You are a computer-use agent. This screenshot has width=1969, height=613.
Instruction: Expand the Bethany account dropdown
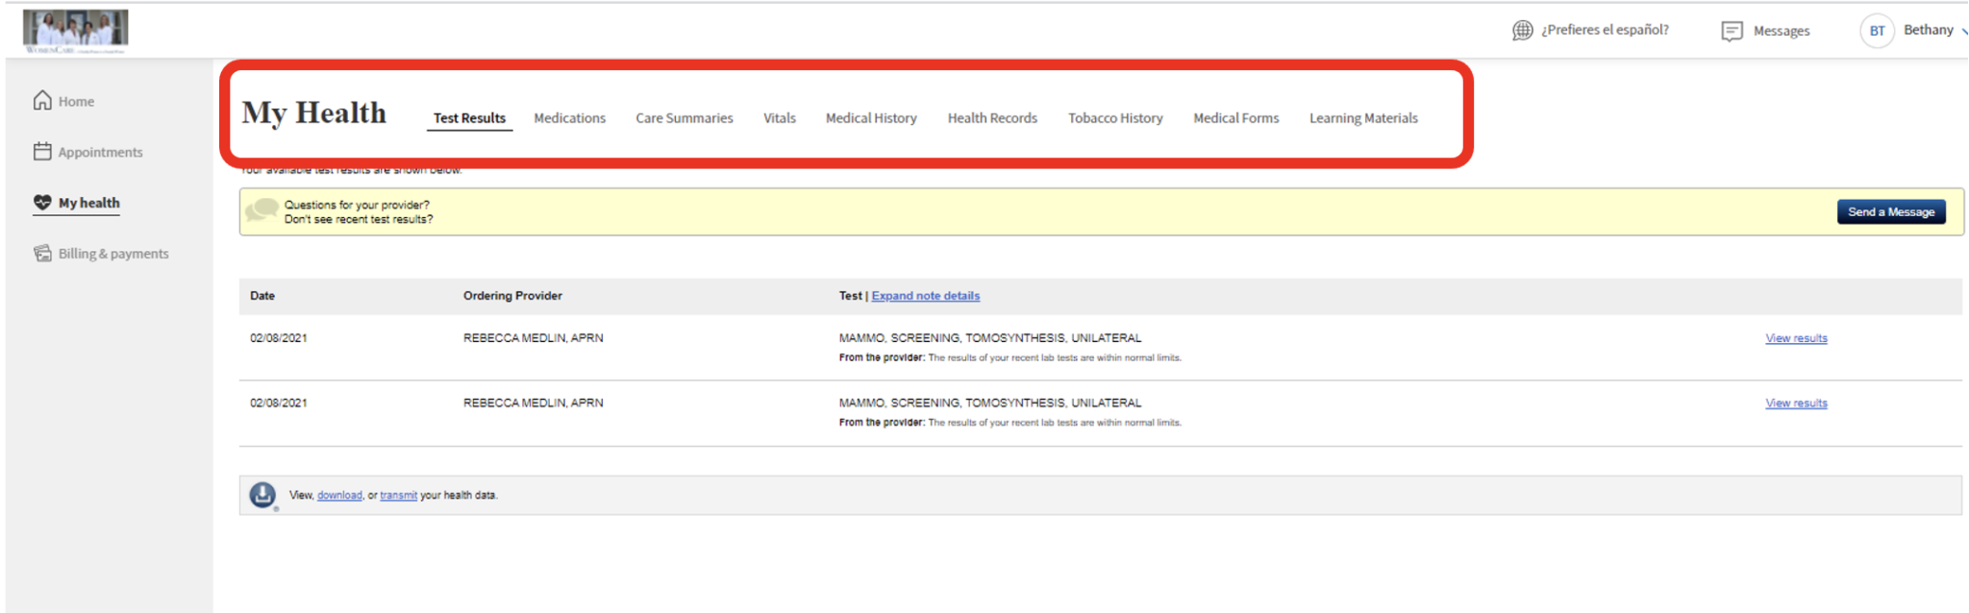(x=1961, y=32)
